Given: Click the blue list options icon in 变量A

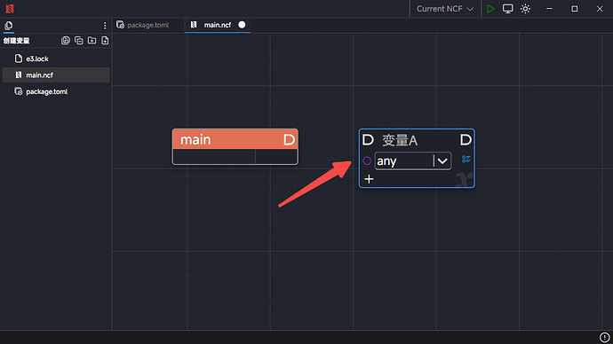Looking at the screenshot, I should click(466, 159).
